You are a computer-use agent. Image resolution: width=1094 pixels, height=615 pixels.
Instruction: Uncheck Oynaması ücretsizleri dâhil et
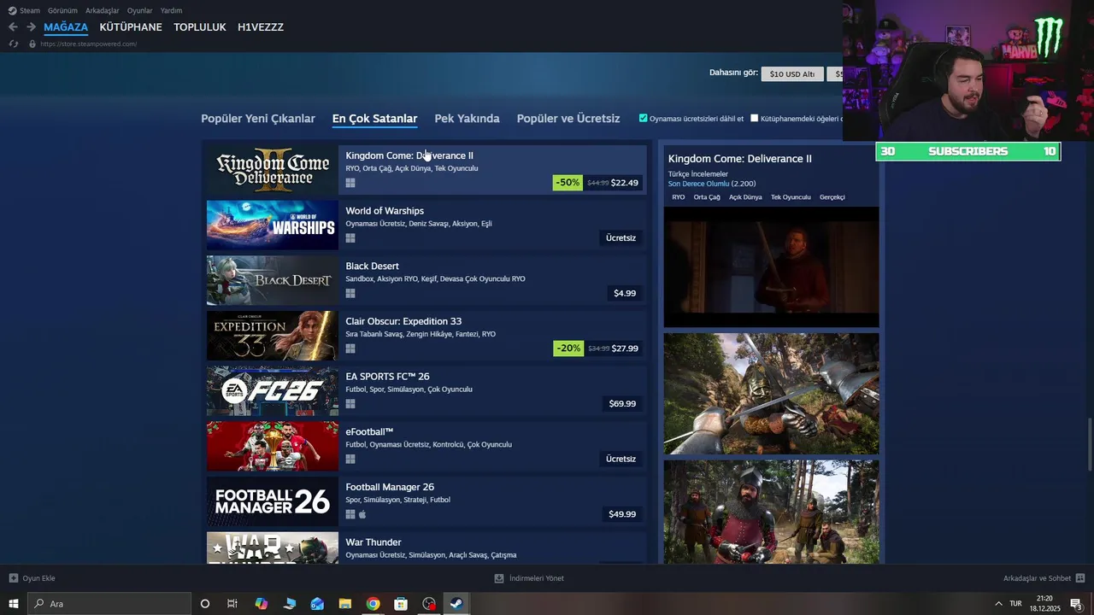pyautogui.click(x=643, y=118)
